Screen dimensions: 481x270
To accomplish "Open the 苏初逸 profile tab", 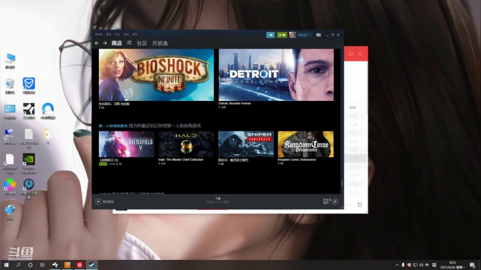I will coord(160,43).
